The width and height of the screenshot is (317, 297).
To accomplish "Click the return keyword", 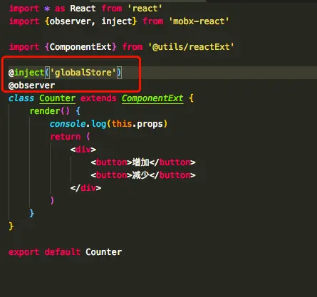I will (66, 137).
